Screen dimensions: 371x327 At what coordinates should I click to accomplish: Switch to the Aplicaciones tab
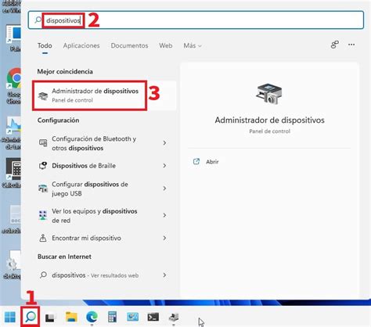click(x=81, y=45)
